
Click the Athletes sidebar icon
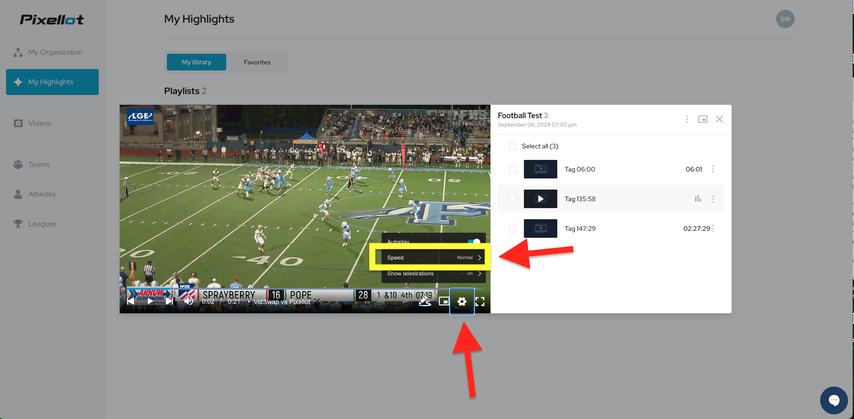click(18, 194)
